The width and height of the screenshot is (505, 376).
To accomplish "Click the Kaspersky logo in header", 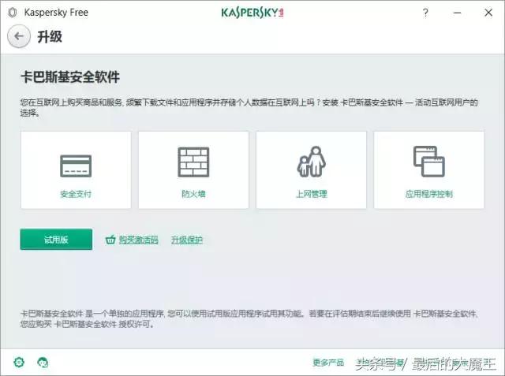I will (x=252, y=13).
